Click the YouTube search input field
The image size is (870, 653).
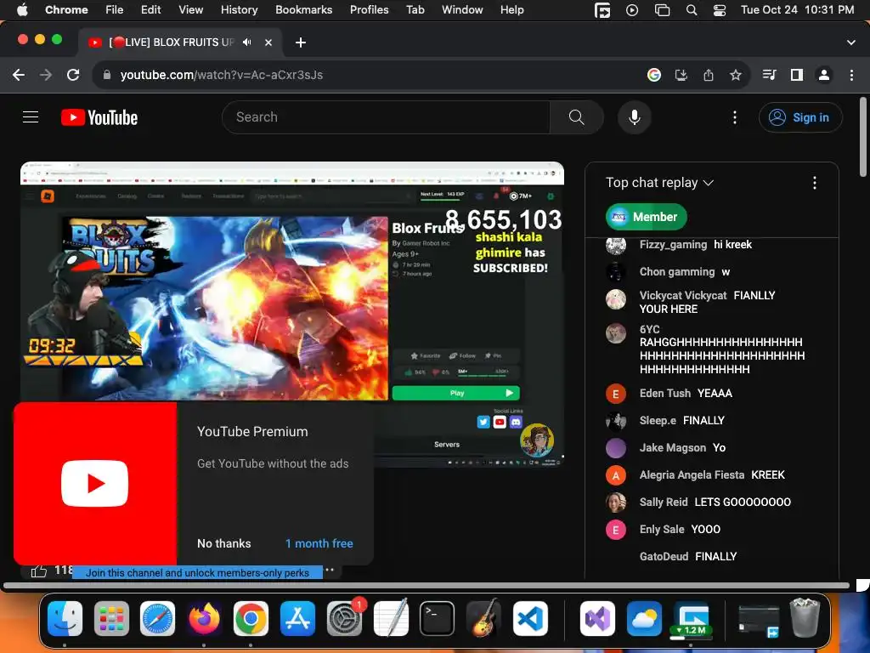386,117
